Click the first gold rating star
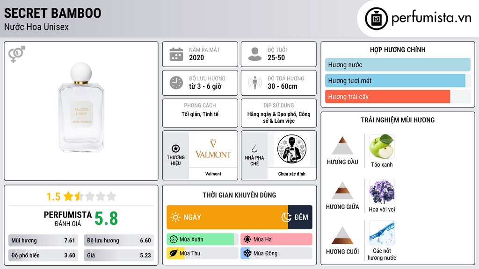Screen dimensions: 479x269 68,196
